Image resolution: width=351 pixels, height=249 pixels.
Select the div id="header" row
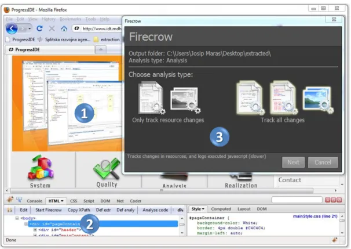[60, 230]
